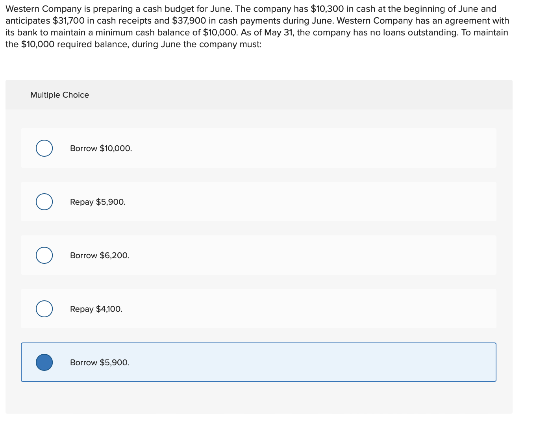Click the 'Borrow $10,000' answer text
This screenshot has width=537, height=422.
coord(101,148)
